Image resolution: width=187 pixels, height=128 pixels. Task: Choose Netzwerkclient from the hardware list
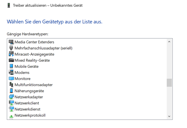(x=27, y=103)
